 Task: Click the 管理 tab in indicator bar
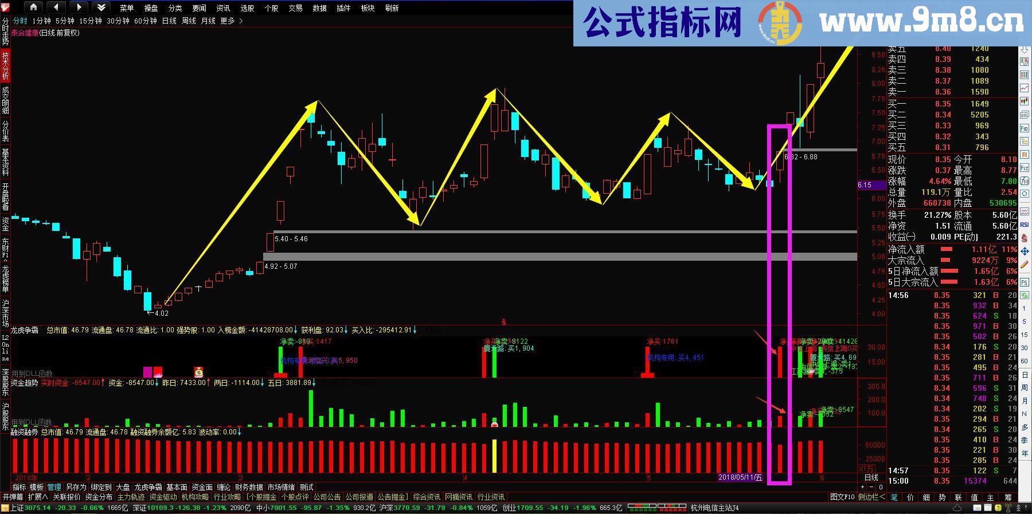(54, 487)
